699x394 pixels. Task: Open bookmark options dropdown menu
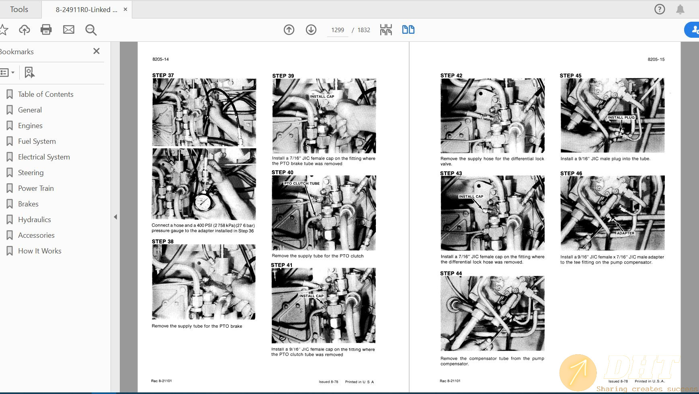pos(8,73)
